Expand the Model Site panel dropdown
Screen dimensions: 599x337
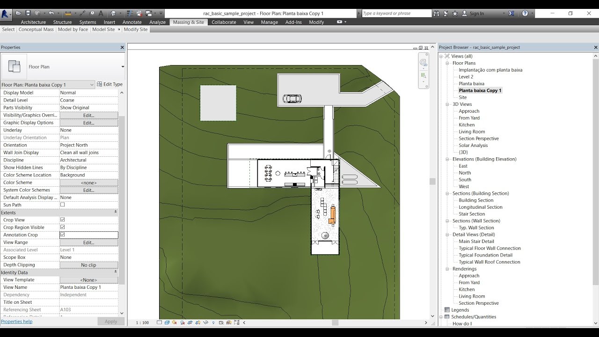[119, 29]
